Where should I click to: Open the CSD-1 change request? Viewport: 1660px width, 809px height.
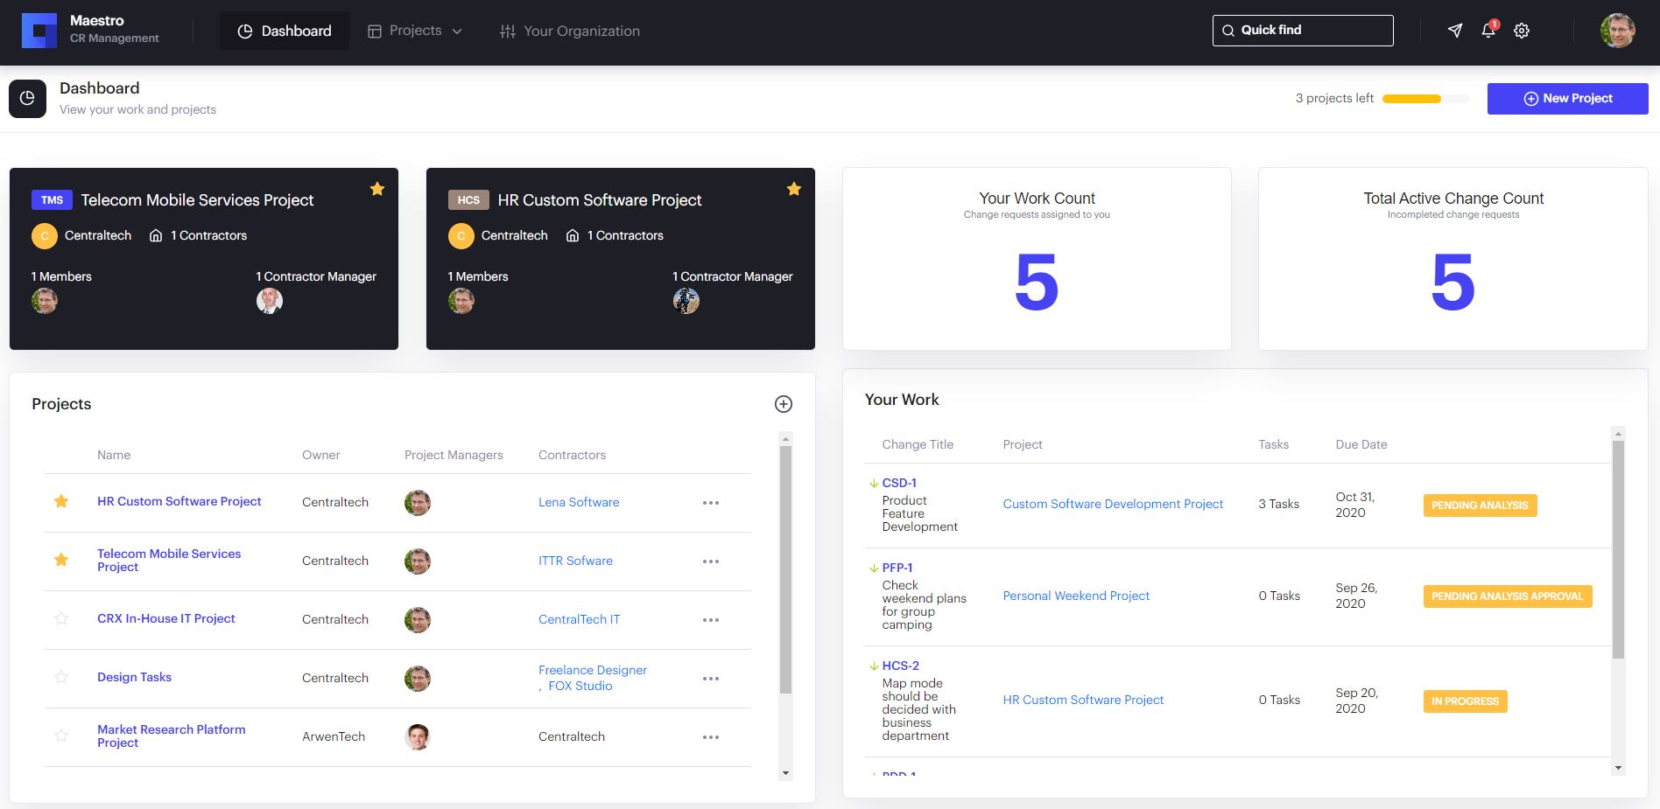899,483
